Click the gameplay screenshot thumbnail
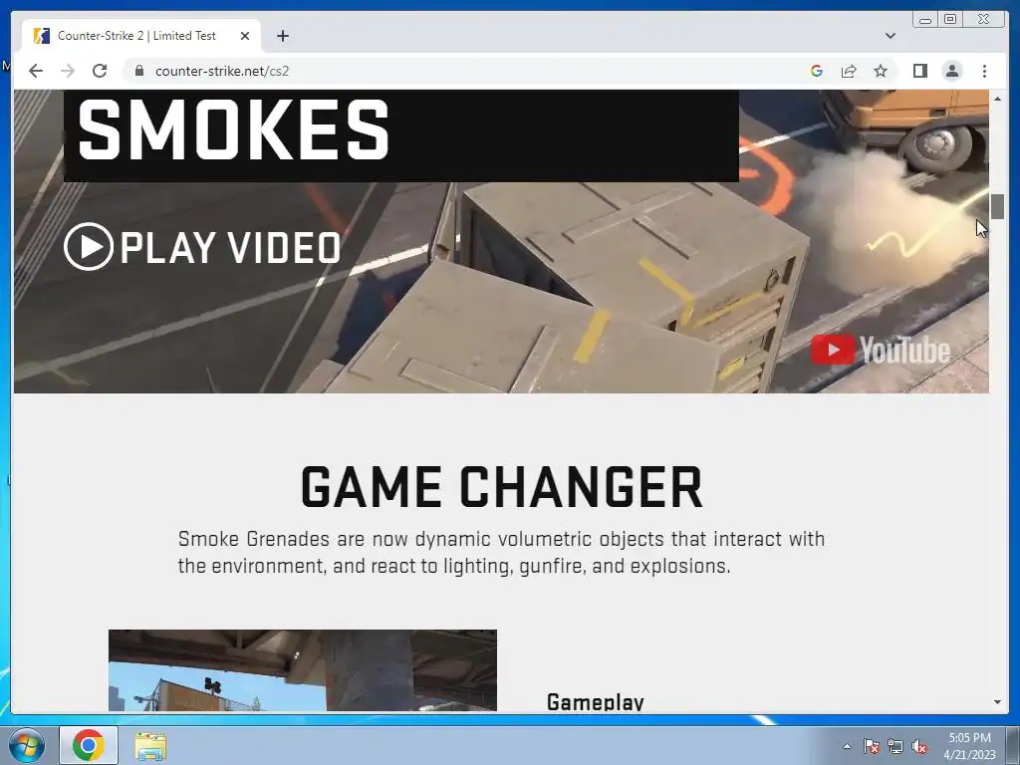This screenshot has width=1020, height=765. (303, 670)
